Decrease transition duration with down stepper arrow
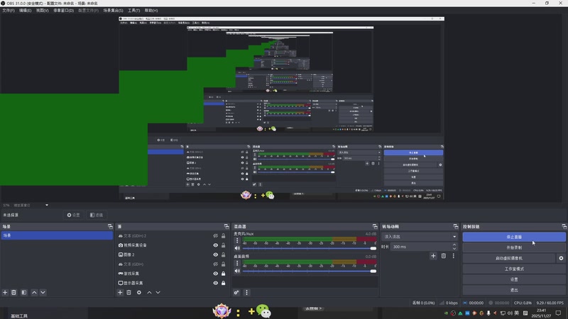The width and height of the screenshot is (568, 319). click(454, 249)
